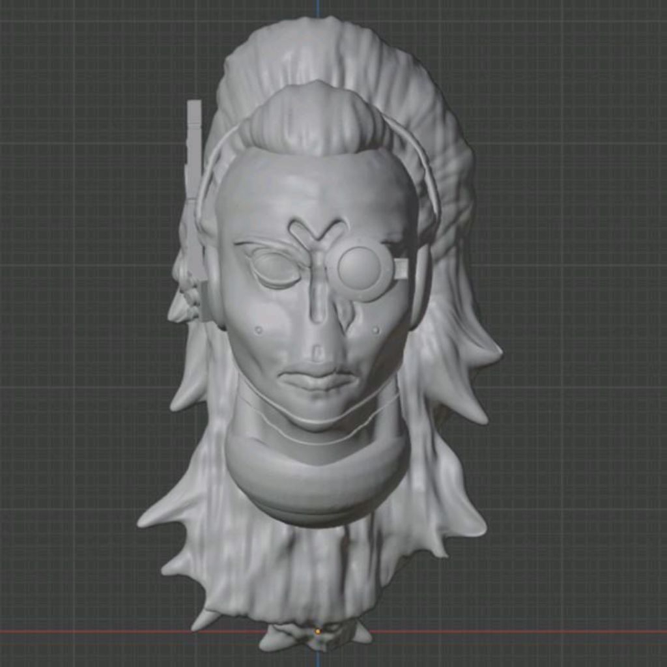667x667 pixels.
Task: Click the orange object origin point
Action: tap(317, 630)
